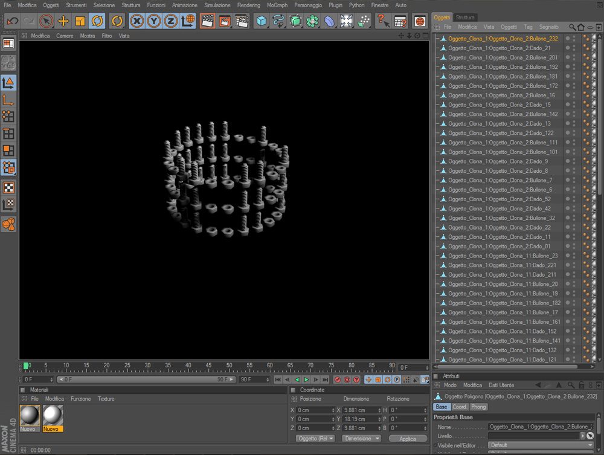604x455 pixels.
Task: Open the MoGraph menu
Action: (277, 5)
